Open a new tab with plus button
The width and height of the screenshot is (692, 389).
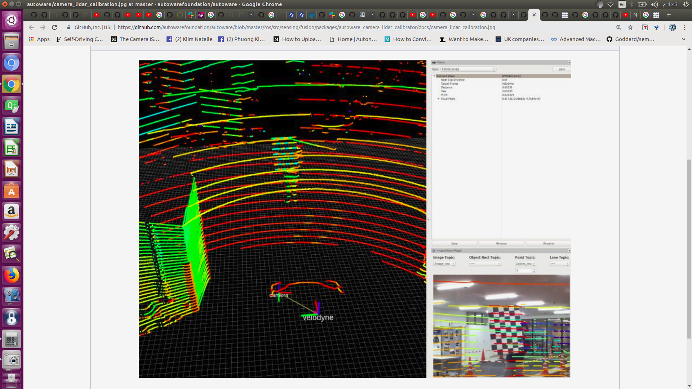point(669,15)
